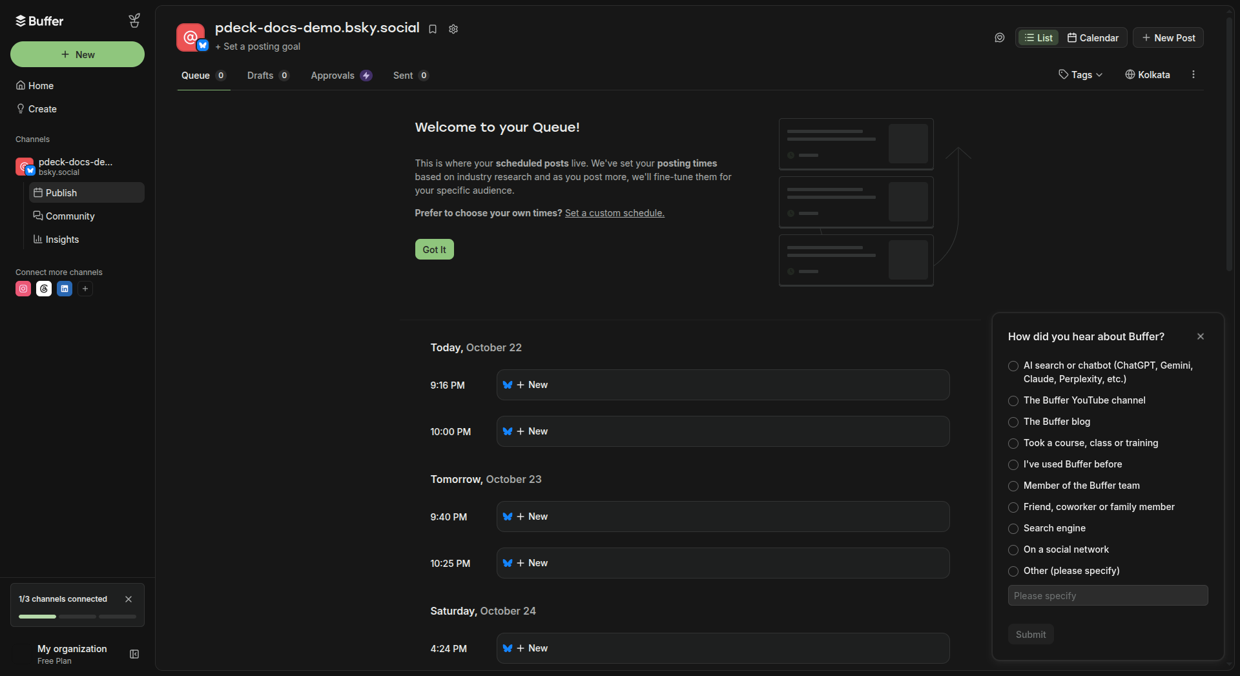Click the Buffer logo
The image size is (1240, 676).
click(39, 21)
